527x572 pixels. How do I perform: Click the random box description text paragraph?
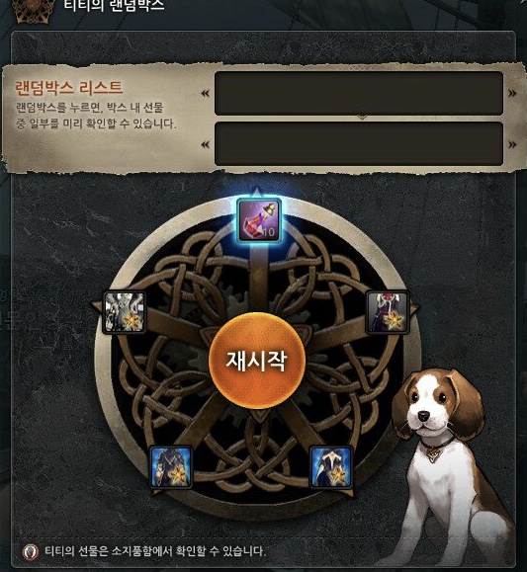(96, 116)
